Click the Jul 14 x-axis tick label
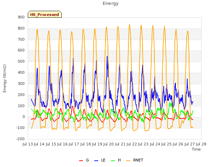The width and height of the screenshot is (222, 167). tap(39, 144)
